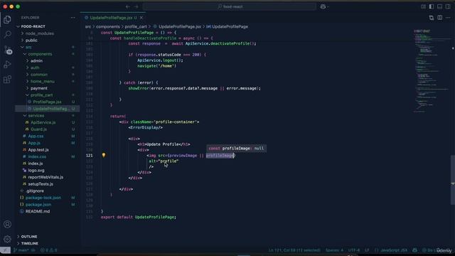Click the open changes icon in editor toolbar
The image size is (455, 256).
pos(432,18)
